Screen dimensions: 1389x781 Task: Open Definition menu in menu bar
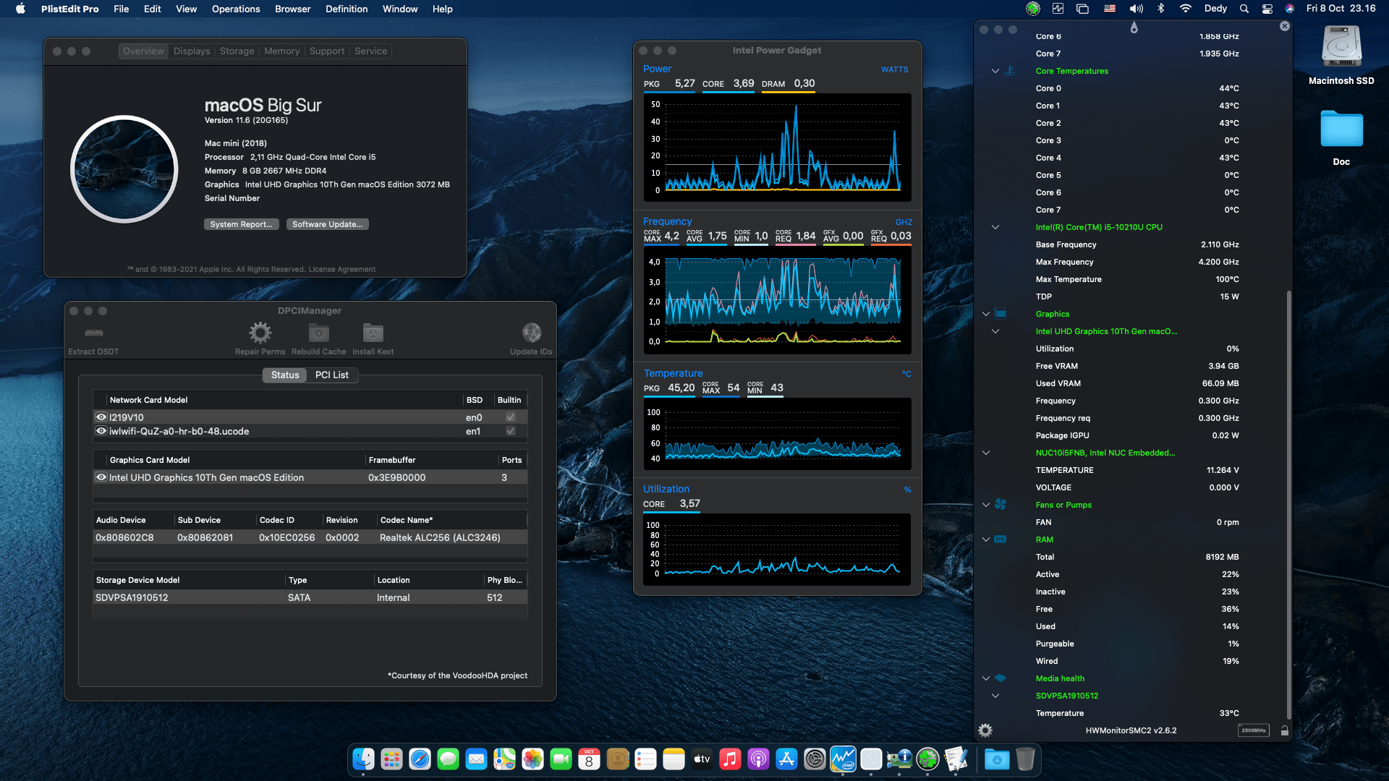coord(347,9)
